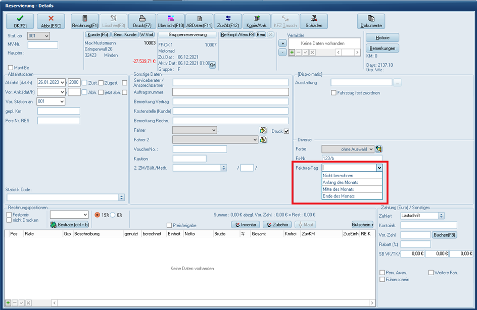This screenshot has width=477, height=310.
Task: Open the Dokumente toolbar button
Action: (371, 21)
